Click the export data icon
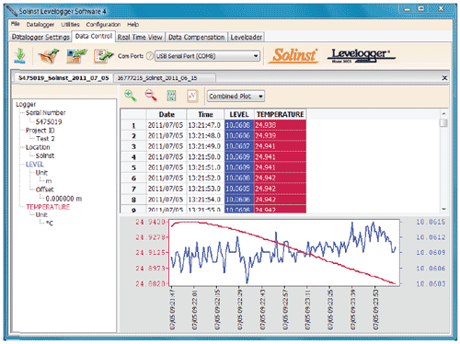The image size is (460, 344). point(103,56)
